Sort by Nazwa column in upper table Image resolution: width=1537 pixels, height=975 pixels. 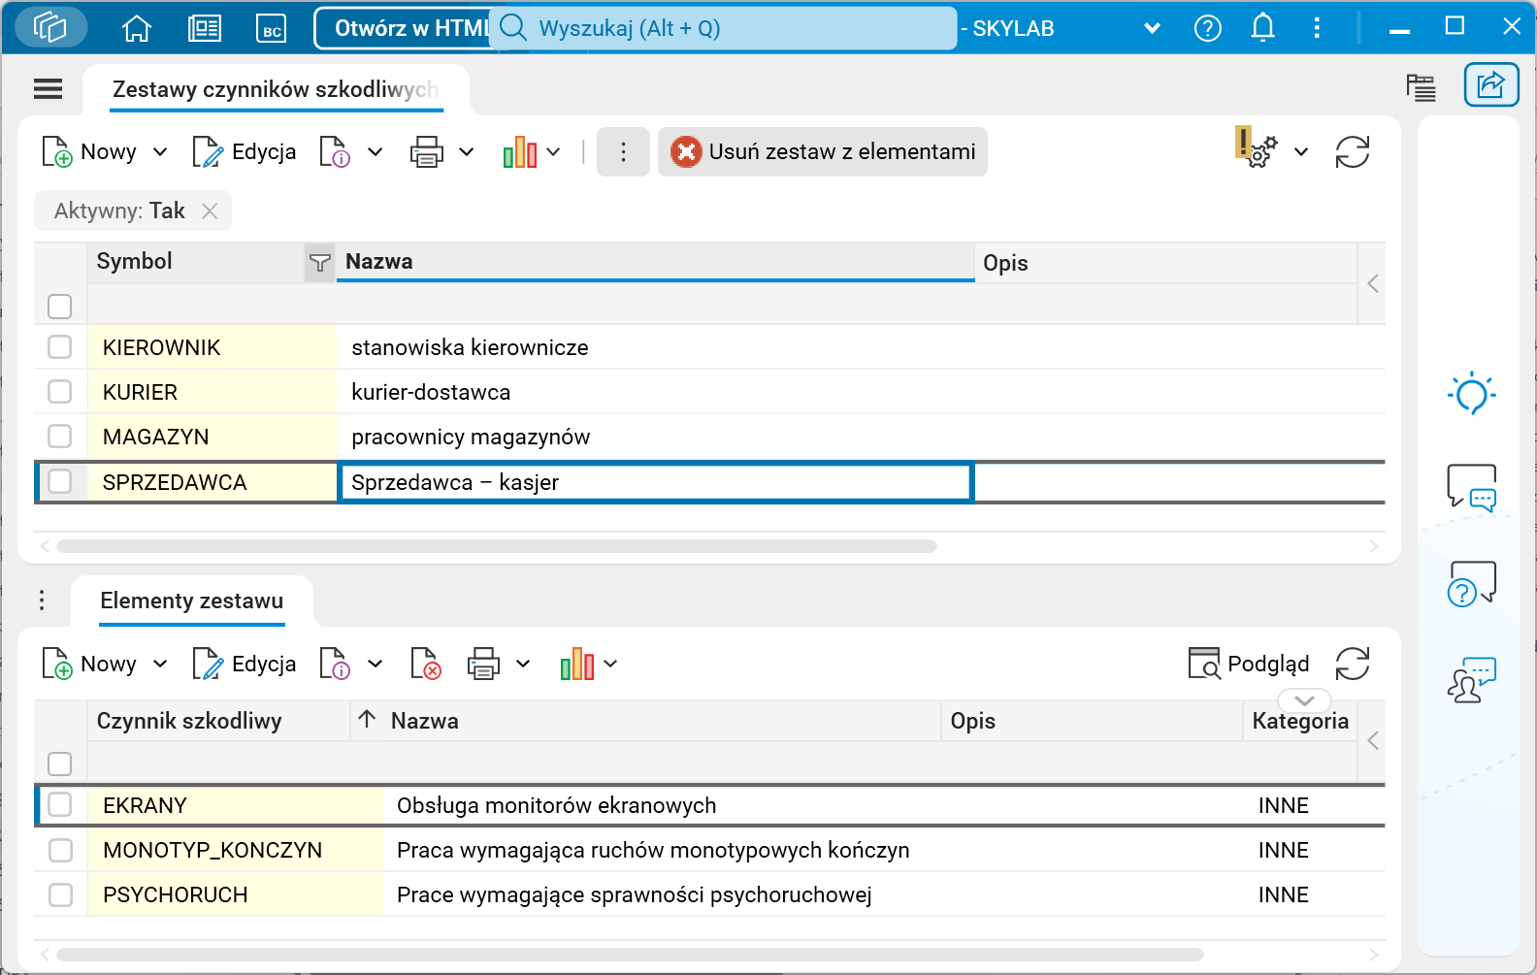655,262
